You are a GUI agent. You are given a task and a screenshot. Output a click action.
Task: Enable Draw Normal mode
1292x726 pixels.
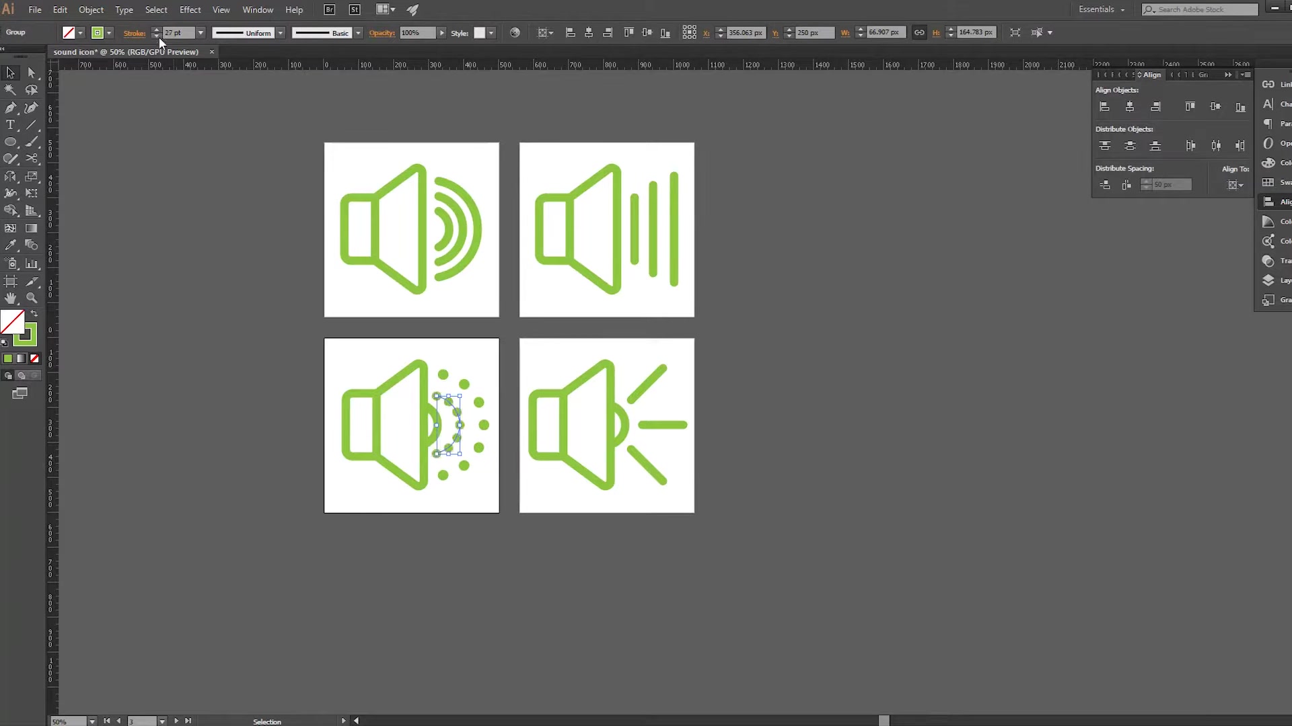pos(8,376)
